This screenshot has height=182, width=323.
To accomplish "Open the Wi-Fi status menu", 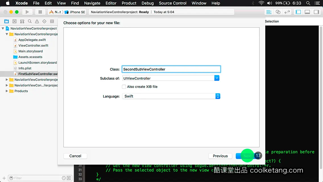I will (x=261, y=3).
